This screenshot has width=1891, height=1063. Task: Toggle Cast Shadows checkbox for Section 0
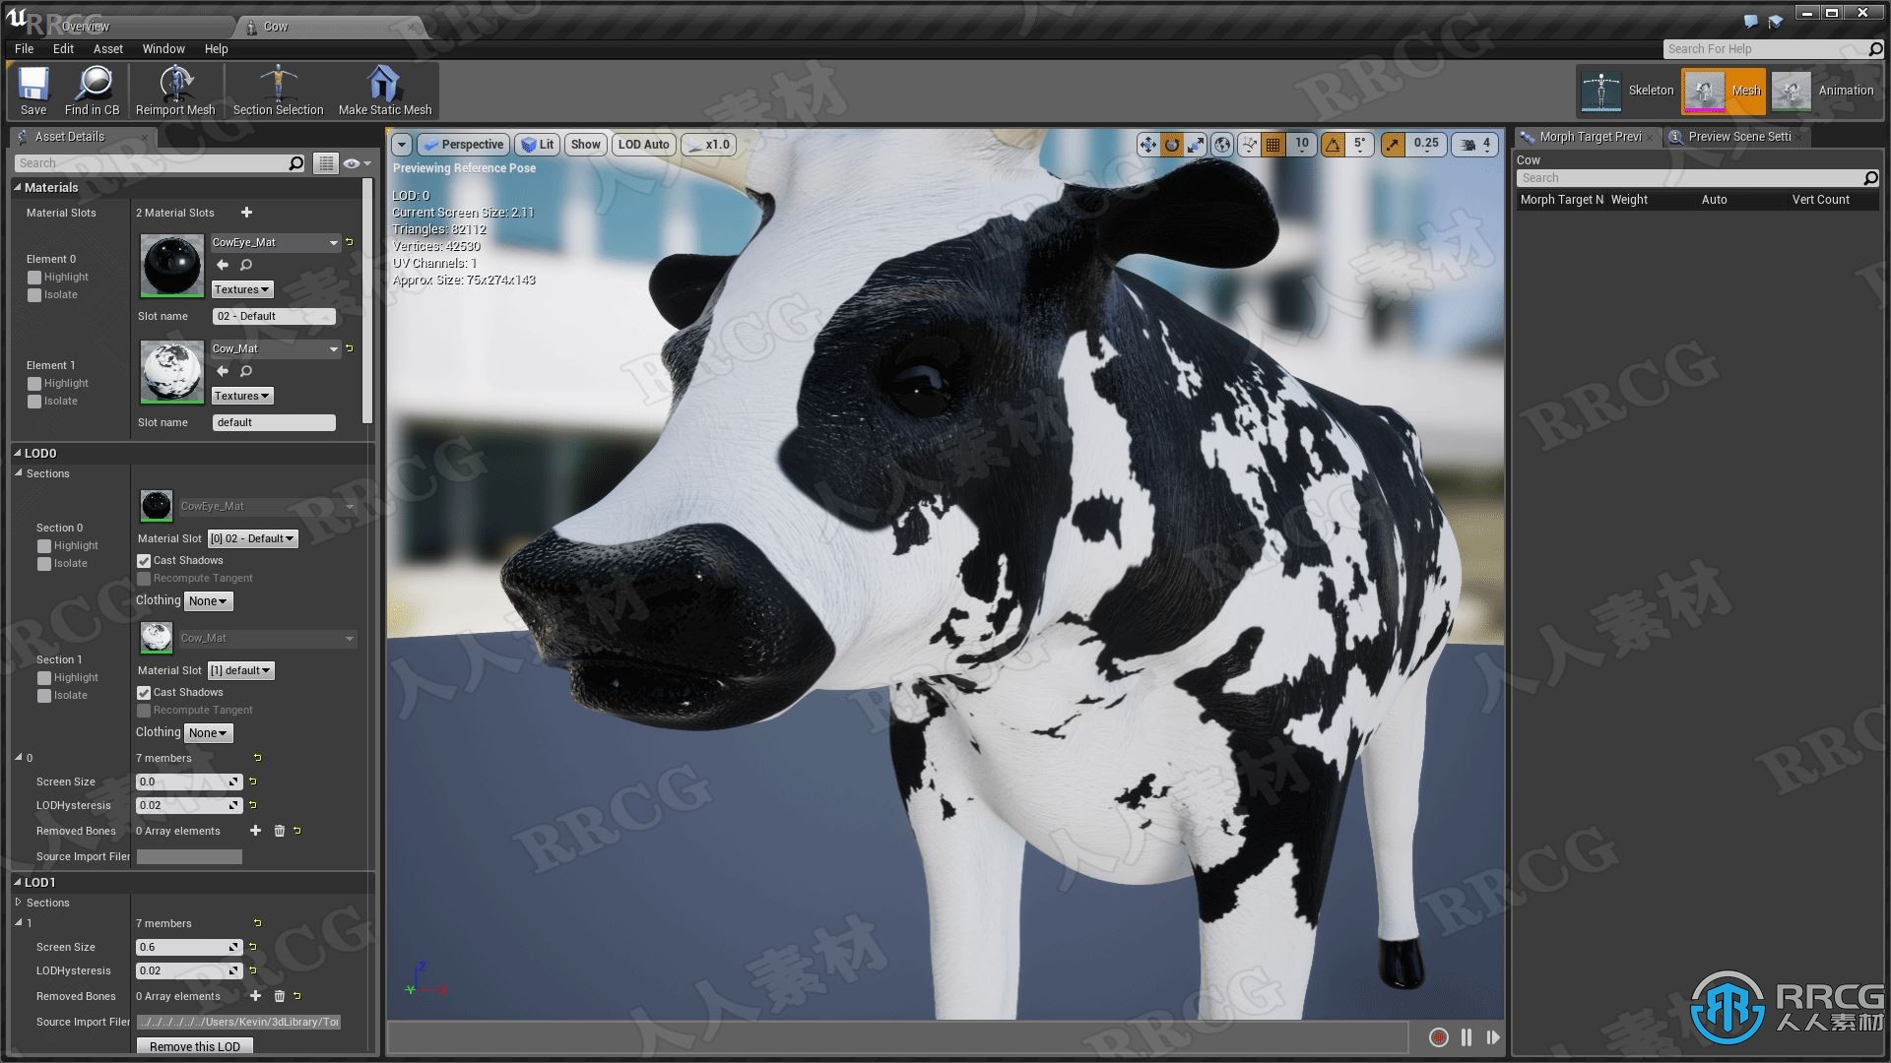coord(146,559)
